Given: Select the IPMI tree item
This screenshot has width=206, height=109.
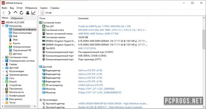Looking at the screenshot, I should point(15,40).
